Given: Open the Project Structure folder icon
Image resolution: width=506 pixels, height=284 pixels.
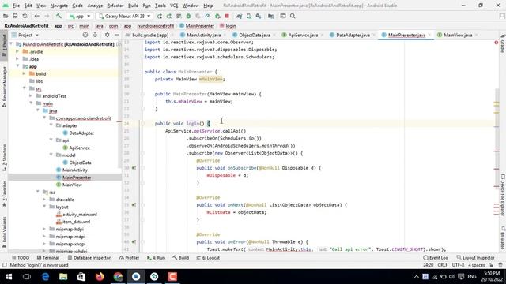Looking at the screenshot, I should point(270,16).
